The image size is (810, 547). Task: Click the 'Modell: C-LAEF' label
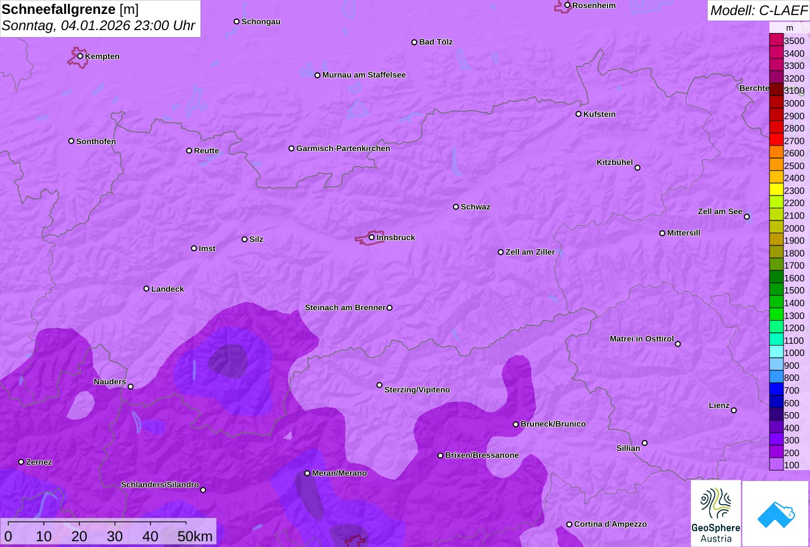[759, 10]
